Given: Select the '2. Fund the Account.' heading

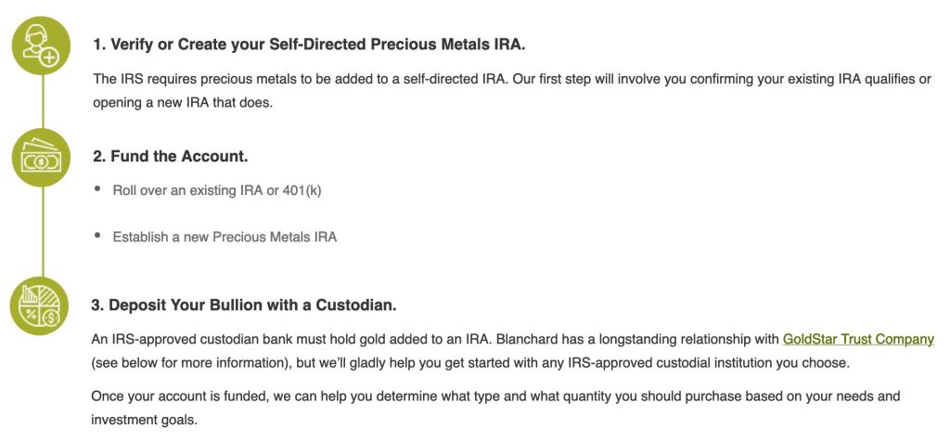Looking at the screenshot, I should pos(170,156).
